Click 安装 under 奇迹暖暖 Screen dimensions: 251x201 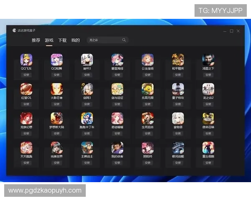point(117,134)
